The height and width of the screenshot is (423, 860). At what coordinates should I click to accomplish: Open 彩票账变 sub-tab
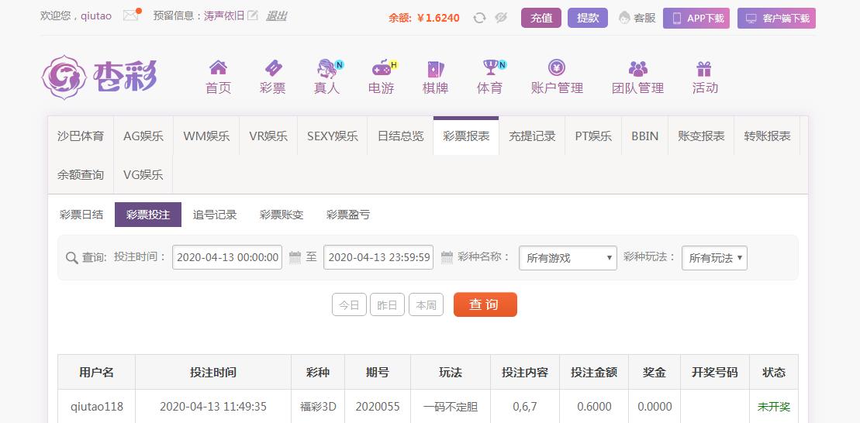click(281, 215)
